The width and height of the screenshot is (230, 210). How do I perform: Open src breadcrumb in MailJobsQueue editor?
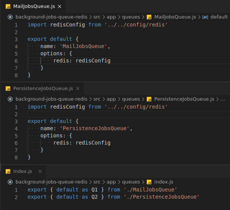tap(97, 17)
